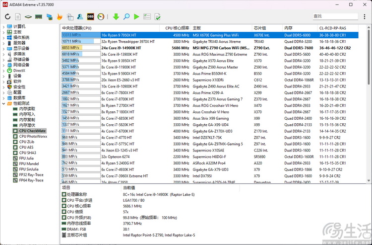
Task: Expand the 网络设备 tree node
Action: tap(3, 65)
